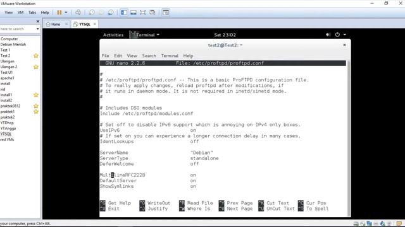The image size is (405, 227).
Task: Toggle favorite star for praktek0812
Action: click(x=36, y=106)
